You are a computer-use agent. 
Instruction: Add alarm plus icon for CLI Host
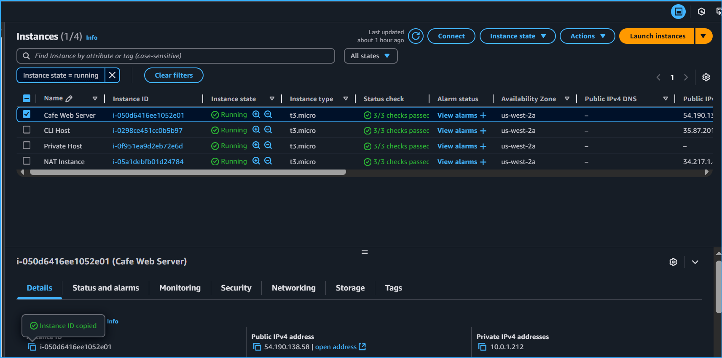click(x=483, y=131)
